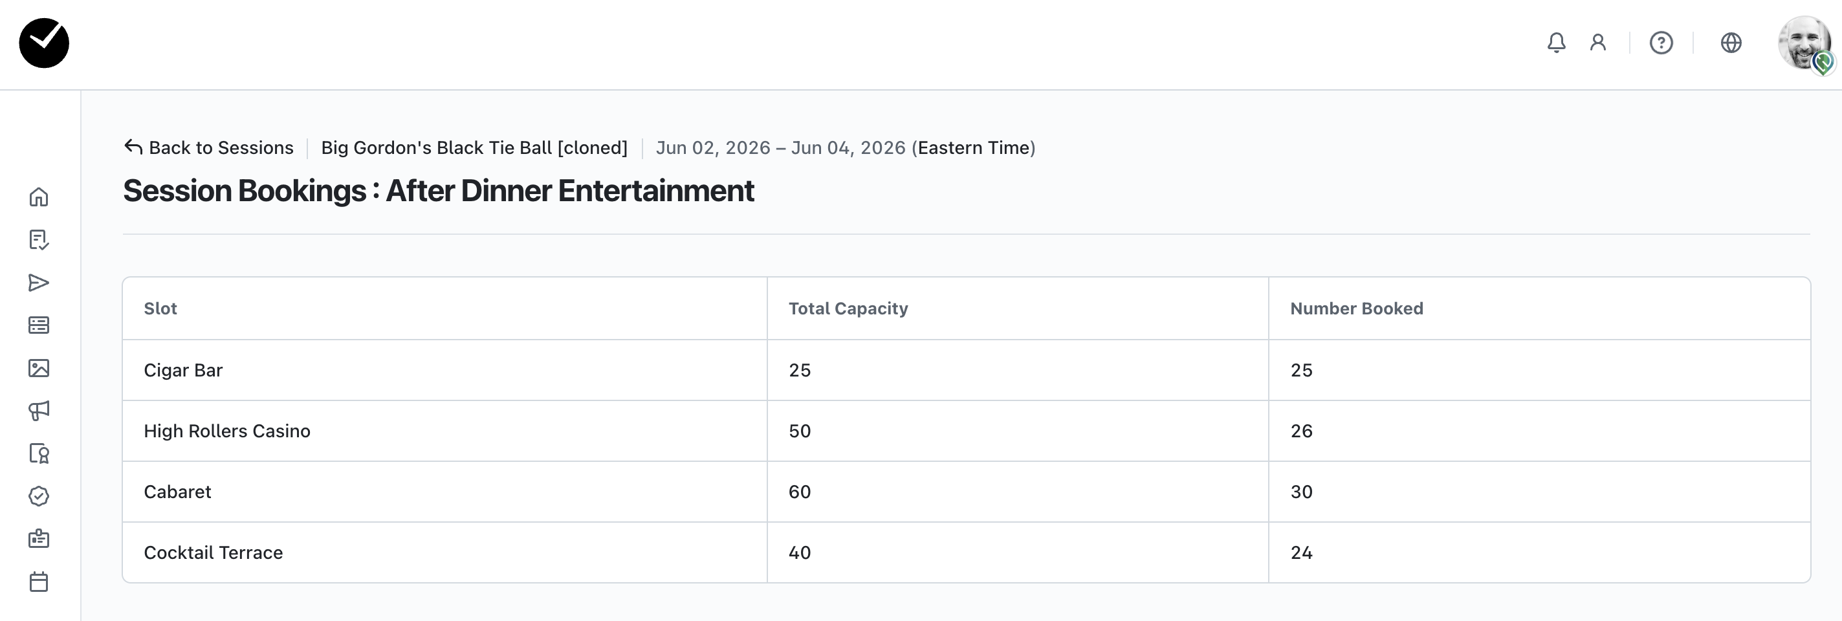Open the certificate ribbon sidebar icon
The width and height of the screenshot is (1842, 621).
[39, 453]
